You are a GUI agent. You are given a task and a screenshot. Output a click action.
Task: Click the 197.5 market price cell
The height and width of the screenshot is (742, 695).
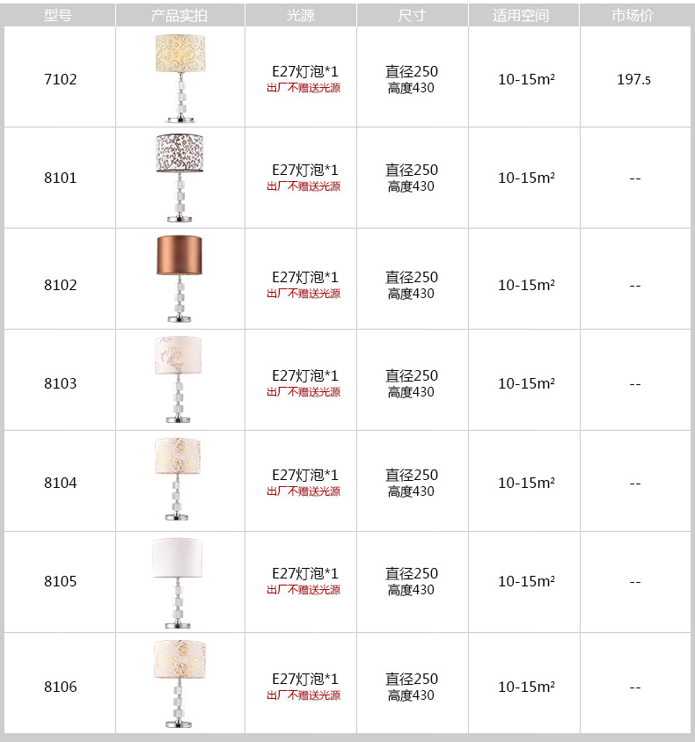coord(634,79)
